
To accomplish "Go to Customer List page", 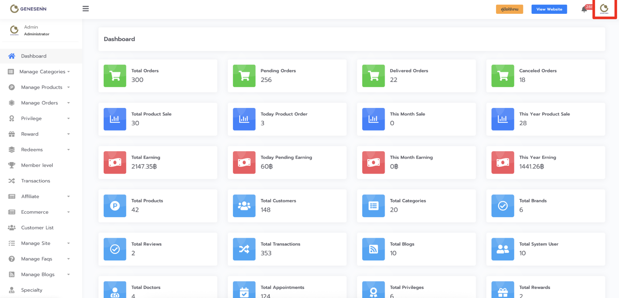I will coord(37,228).
